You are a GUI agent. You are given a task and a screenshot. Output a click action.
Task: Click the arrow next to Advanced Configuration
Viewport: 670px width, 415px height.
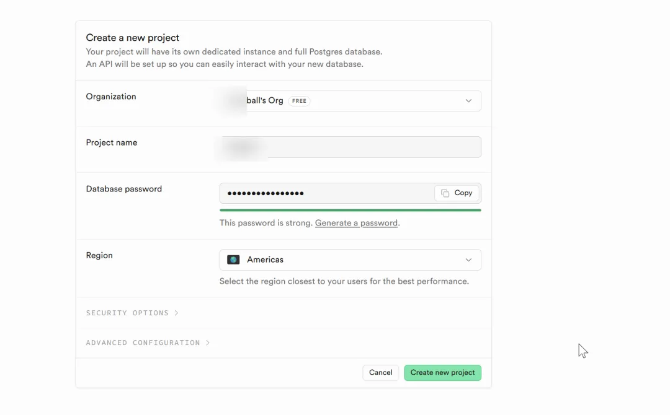point(208,343)
